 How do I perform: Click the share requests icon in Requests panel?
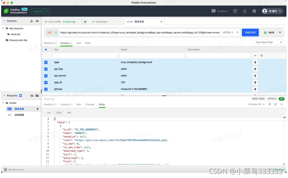(x=32, y=96)
